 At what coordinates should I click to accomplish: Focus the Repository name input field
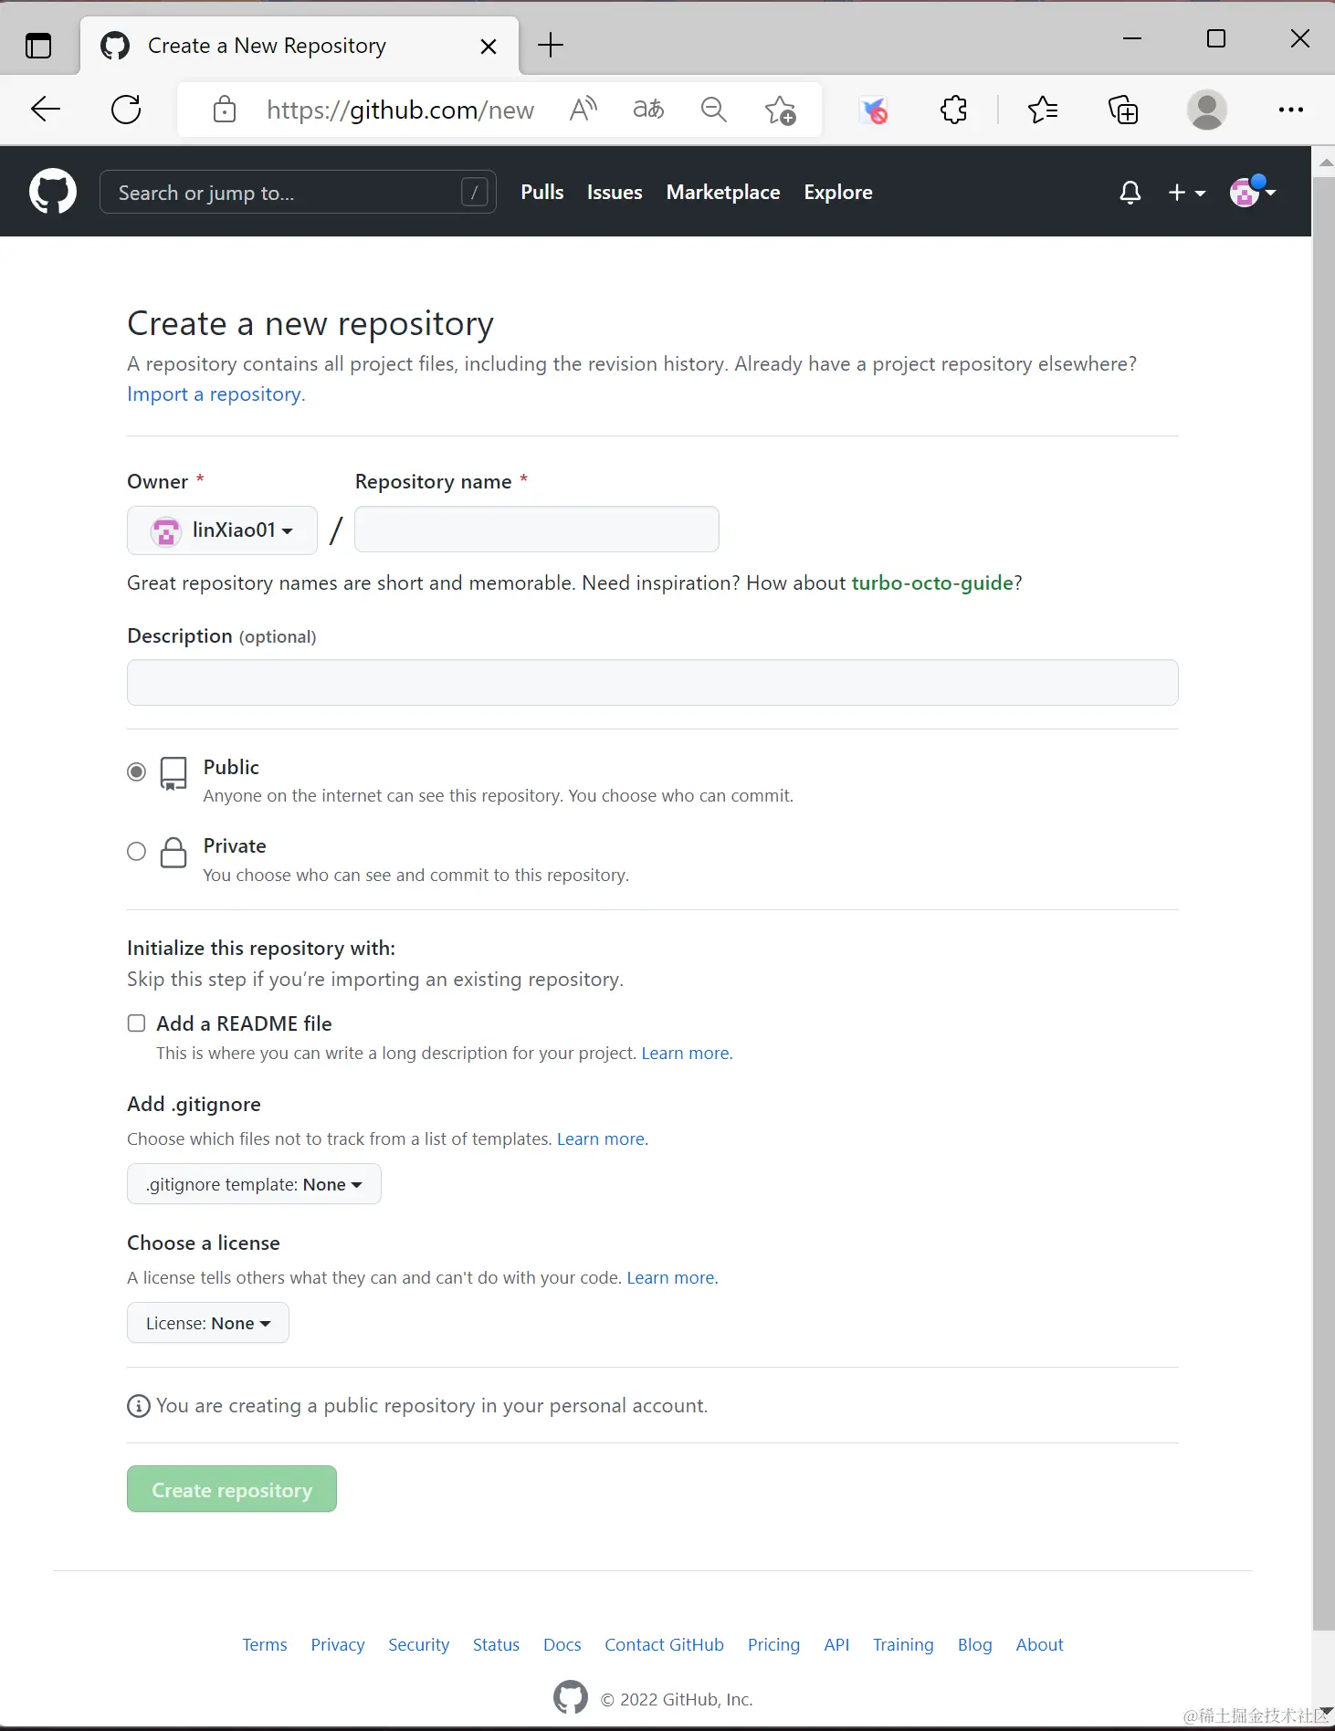tap(536, 530)
